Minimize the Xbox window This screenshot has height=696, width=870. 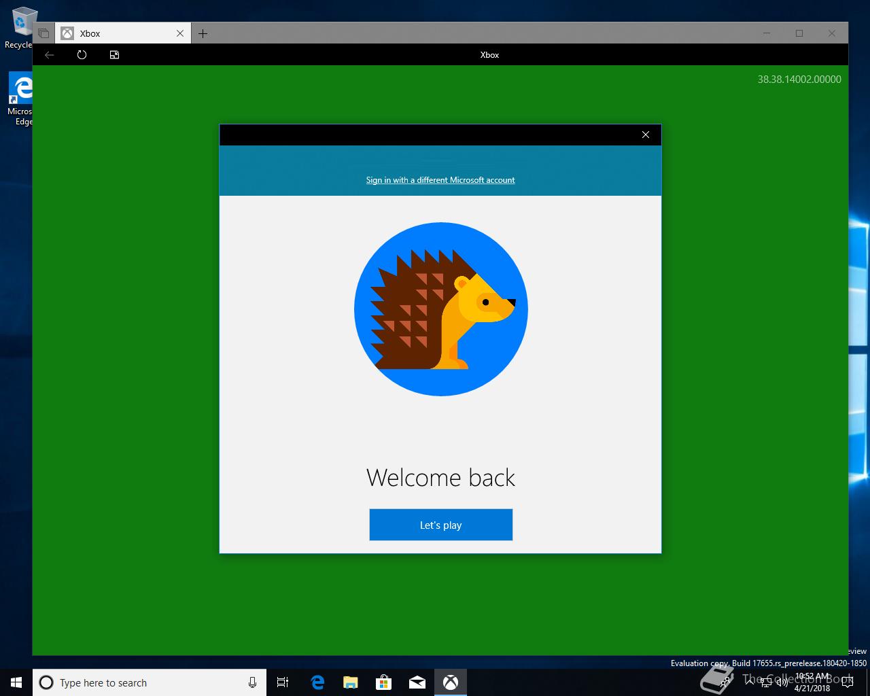click(767, 33)
